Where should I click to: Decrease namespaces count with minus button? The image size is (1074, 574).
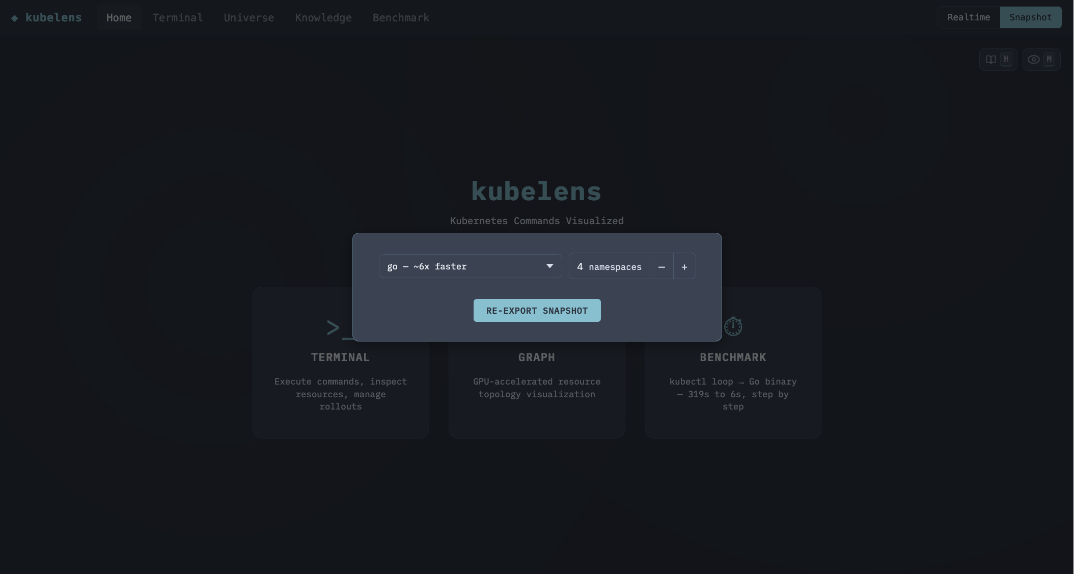[662, 267]
